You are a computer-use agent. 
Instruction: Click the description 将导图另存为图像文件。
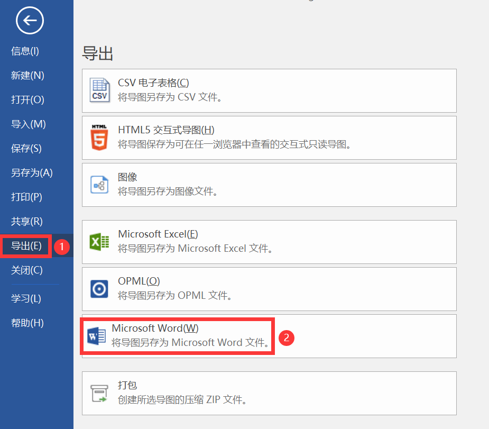pos(168,191)
